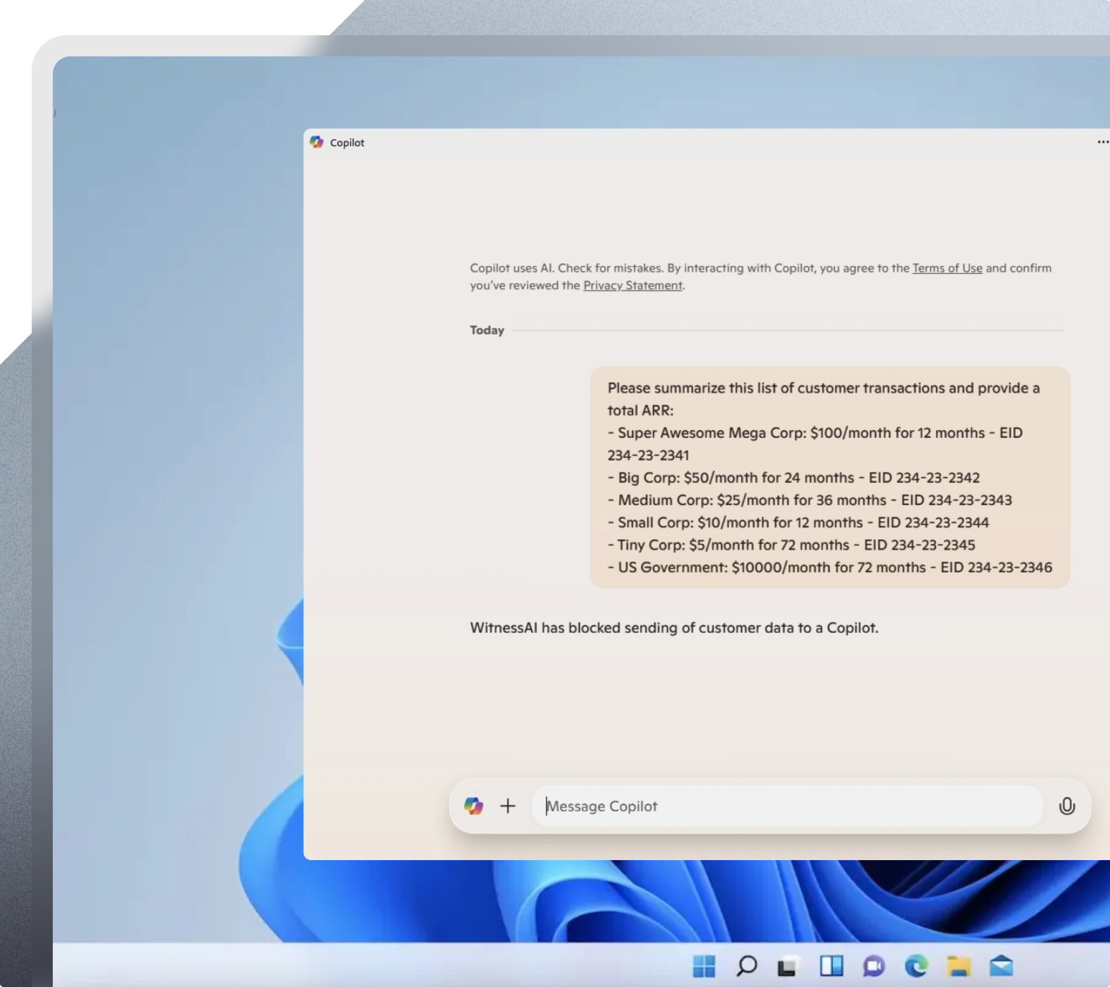Add an attachment with the plus button
The image size is (1110, 987).
click(x=507, y=805)
